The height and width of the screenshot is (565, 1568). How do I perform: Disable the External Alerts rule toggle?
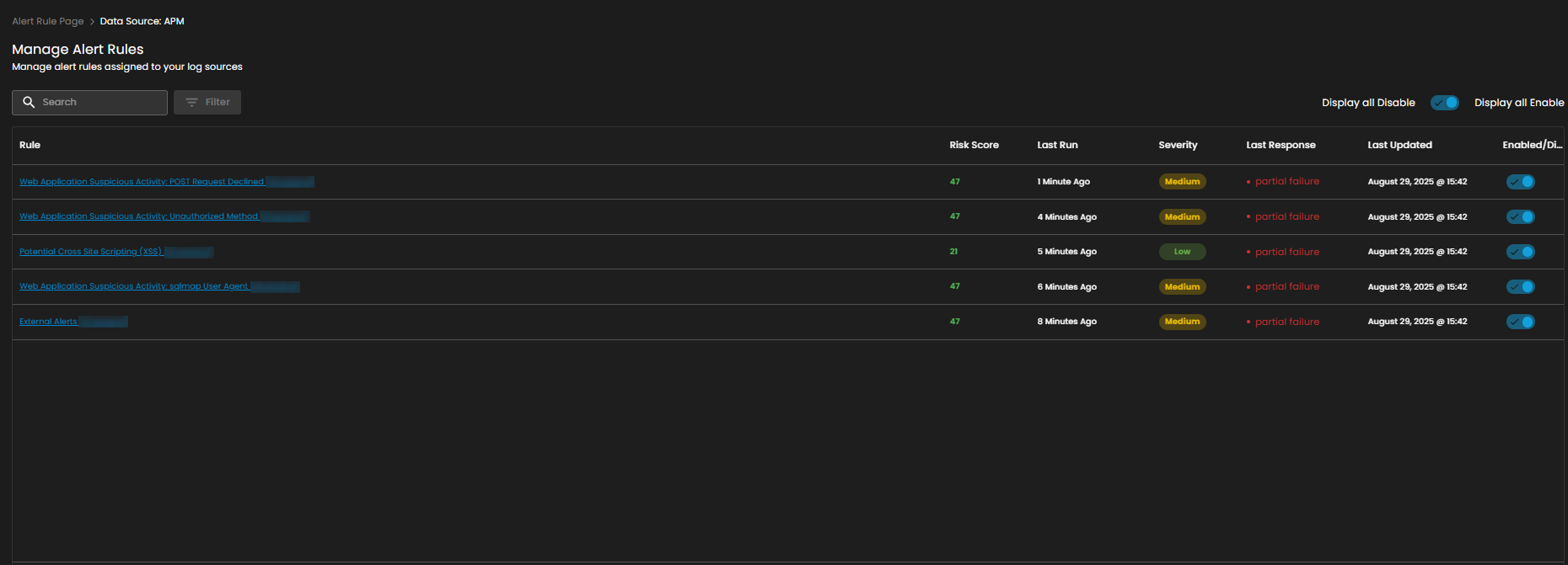point(1520,322)
